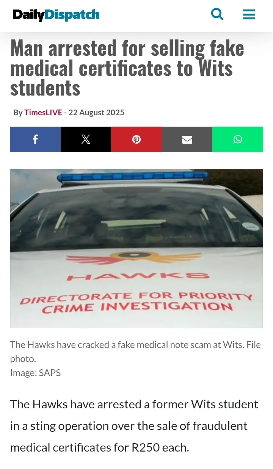The width and height of the screenshot is (273, 469).
Task: Open the TimesLIVE author link
Action: (43, 113)
